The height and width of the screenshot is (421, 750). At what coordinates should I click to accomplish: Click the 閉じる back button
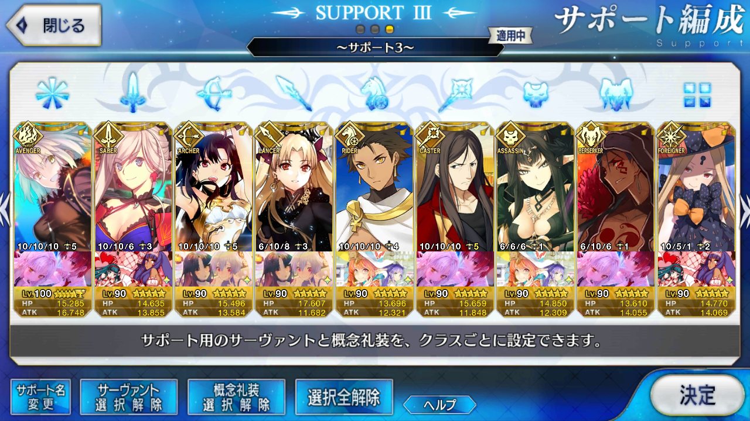coord(53,25)
